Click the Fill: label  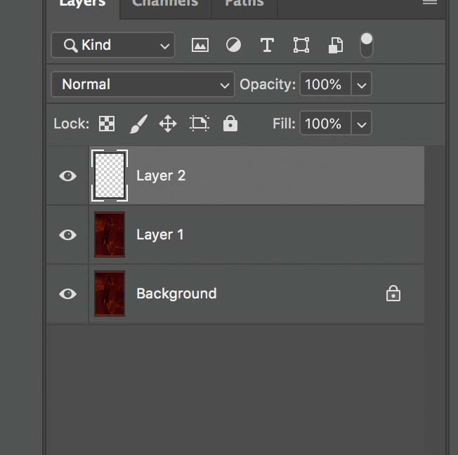[284, 124]
